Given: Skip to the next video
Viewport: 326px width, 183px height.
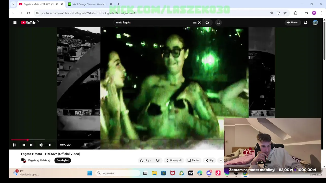Looking at the screenshot, I should 31,145.
